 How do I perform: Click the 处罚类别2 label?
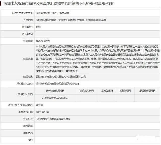pos(27,34)
